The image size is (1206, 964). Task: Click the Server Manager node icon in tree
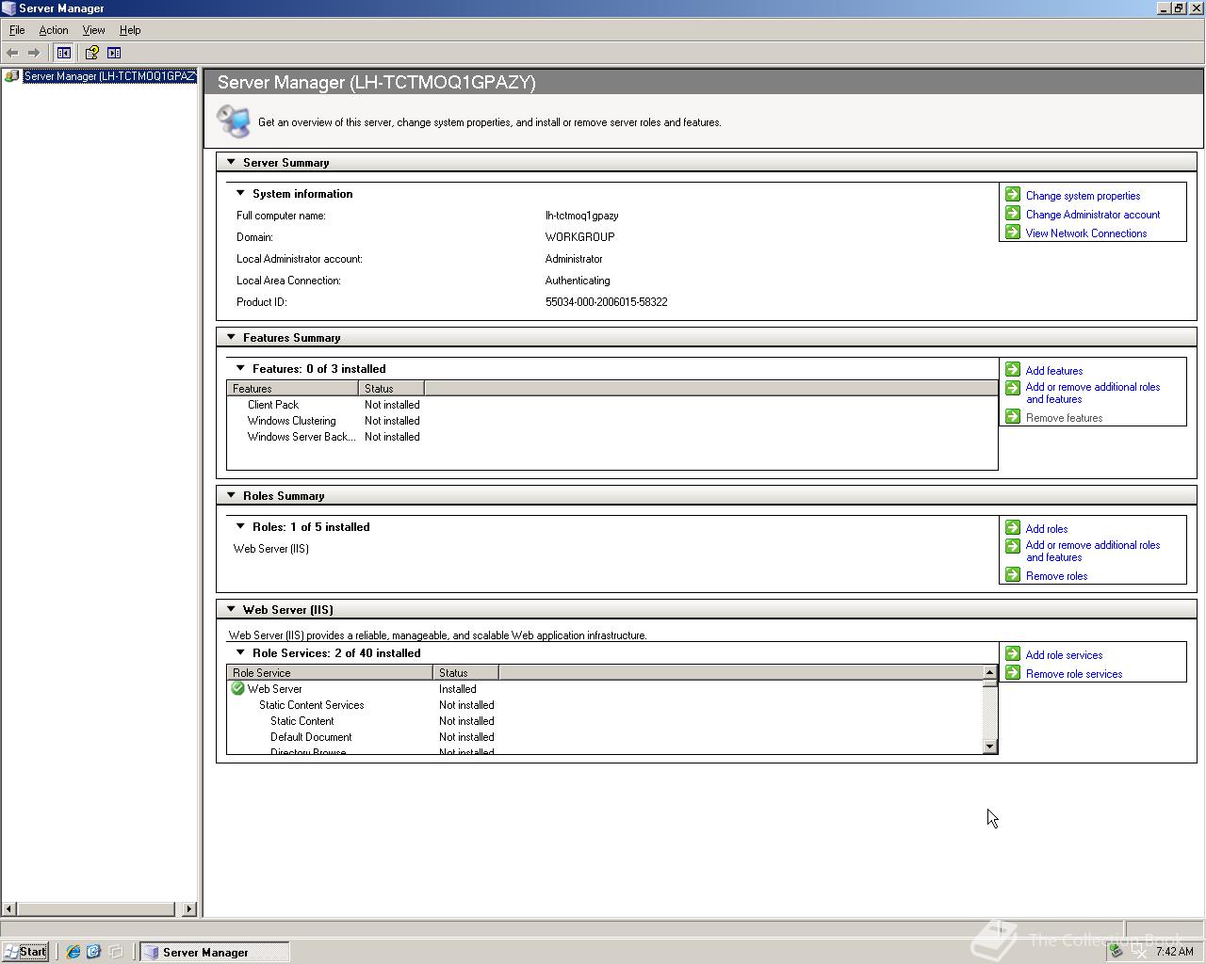(x=12, y=76)
